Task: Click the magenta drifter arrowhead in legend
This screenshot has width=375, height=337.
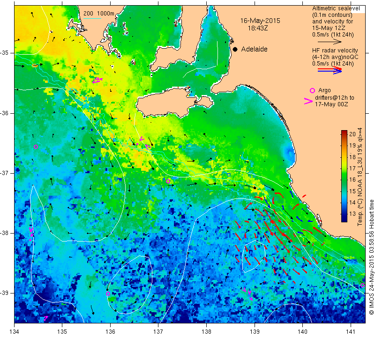Action: (308, 101)
